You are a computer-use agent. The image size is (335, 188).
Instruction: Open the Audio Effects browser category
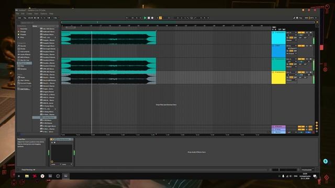25,54
